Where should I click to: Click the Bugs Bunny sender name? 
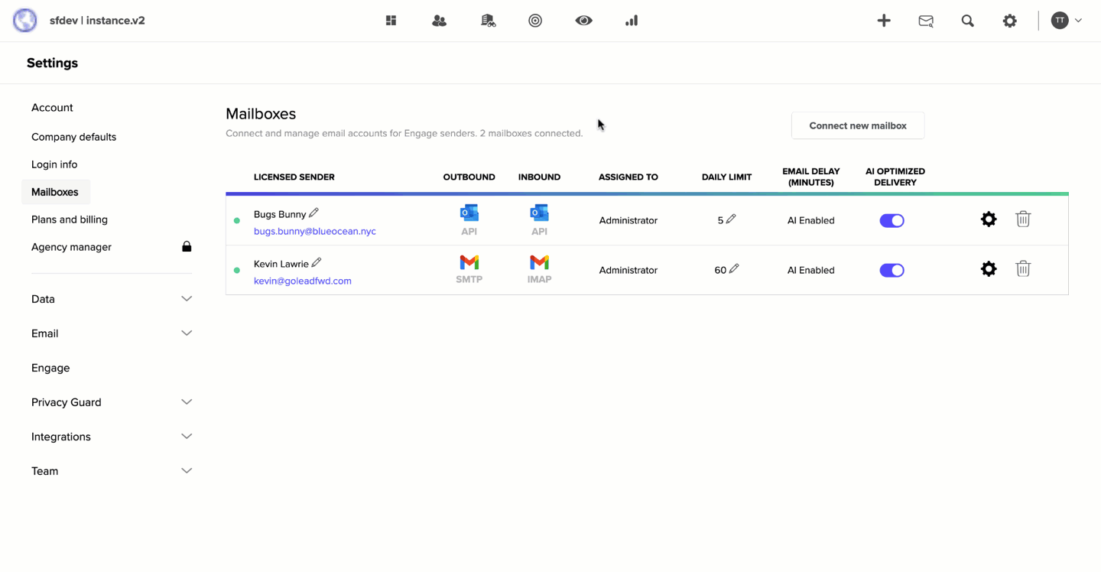click(x=280, y=214)
